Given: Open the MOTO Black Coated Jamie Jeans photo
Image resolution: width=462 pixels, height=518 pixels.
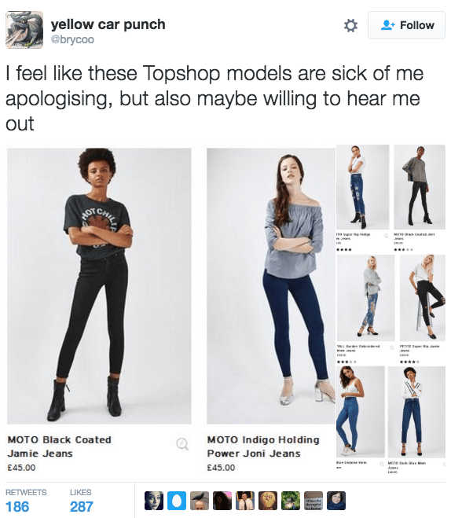Looking at the screenshot, I should coord(99,286).
